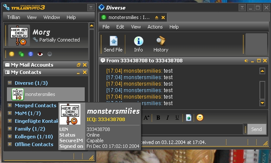Expand the MoM (1/7) group
The width and height of the screenshot is (271, 163).
[x=10, y=113]
